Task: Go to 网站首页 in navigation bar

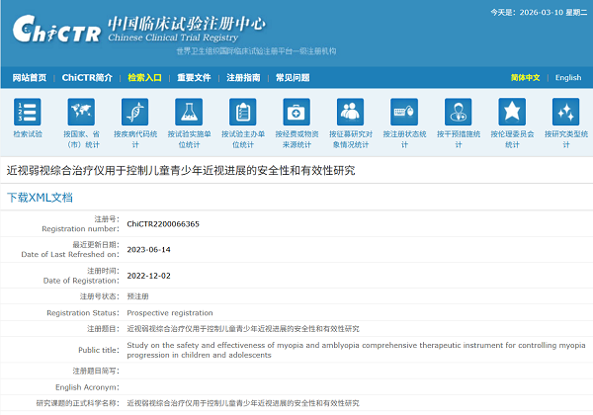Action: pyautogui.click(x=30, y=77)
